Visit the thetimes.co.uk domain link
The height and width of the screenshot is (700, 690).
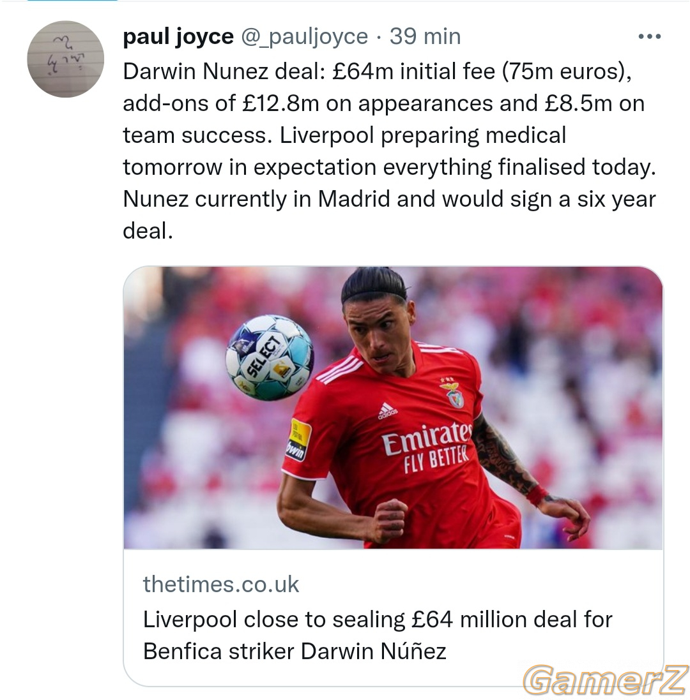(221, 584)
